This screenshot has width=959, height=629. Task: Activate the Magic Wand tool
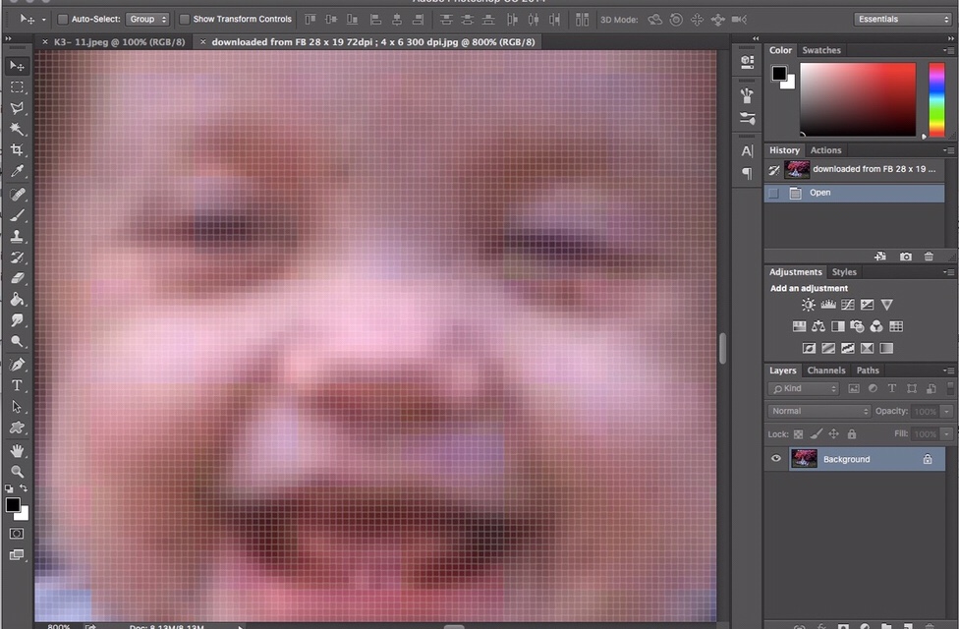click(x=17, y=129)
